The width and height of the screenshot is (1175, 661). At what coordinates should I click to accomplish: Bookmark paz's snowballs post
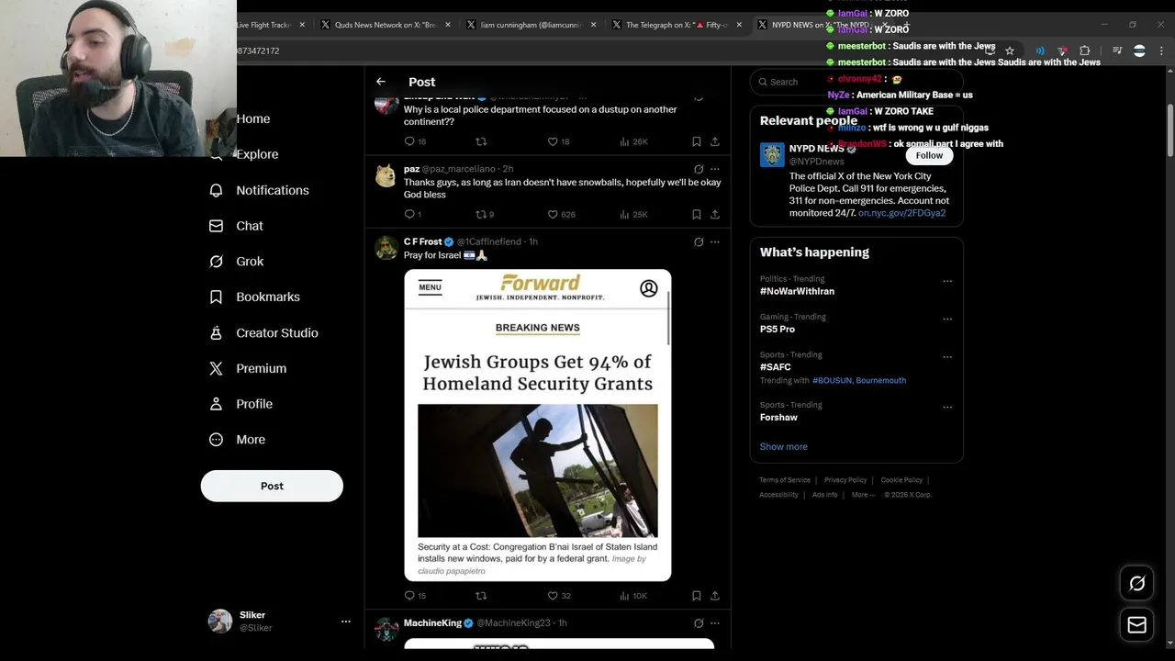696,214
